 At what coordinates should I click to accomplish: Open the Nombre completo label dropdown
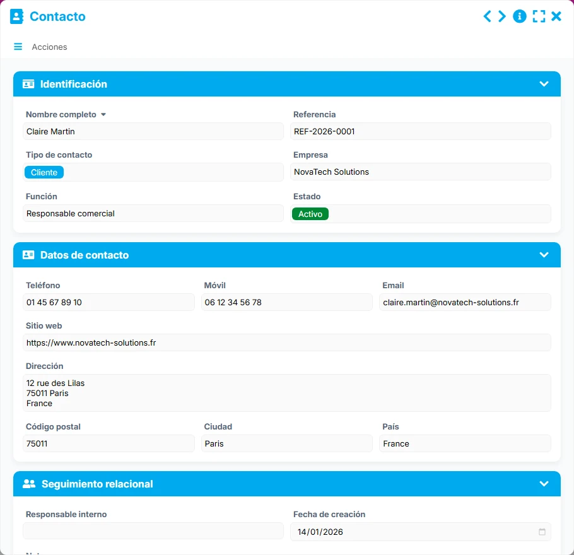click(103, 115)
